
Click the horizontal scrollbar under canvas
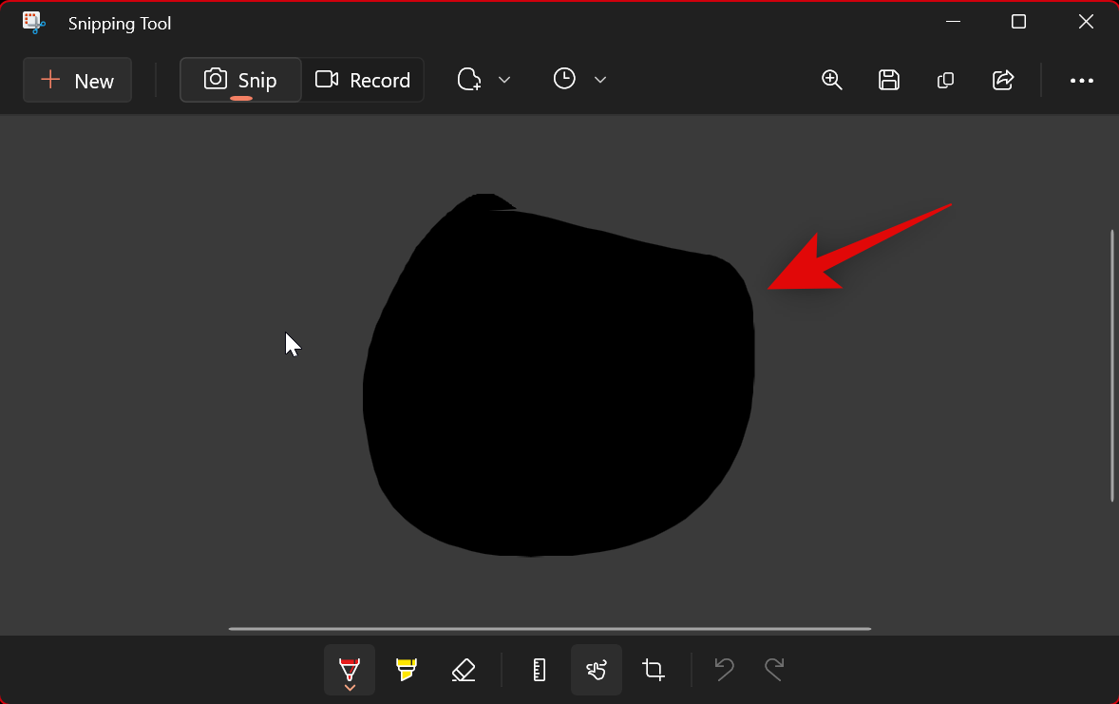tap(549, 629)
